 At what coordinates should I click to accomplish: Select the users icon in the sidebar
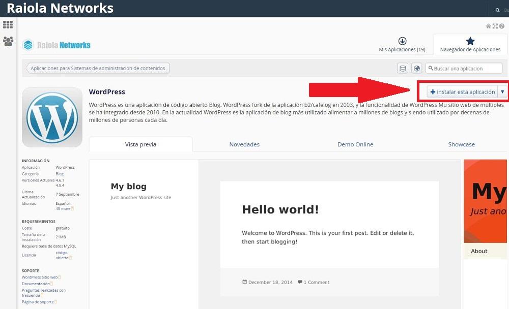(x=7, y=42)
